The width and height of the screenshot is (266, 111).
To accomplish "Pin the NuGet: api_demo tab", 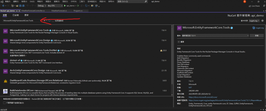I will (17, 11).
